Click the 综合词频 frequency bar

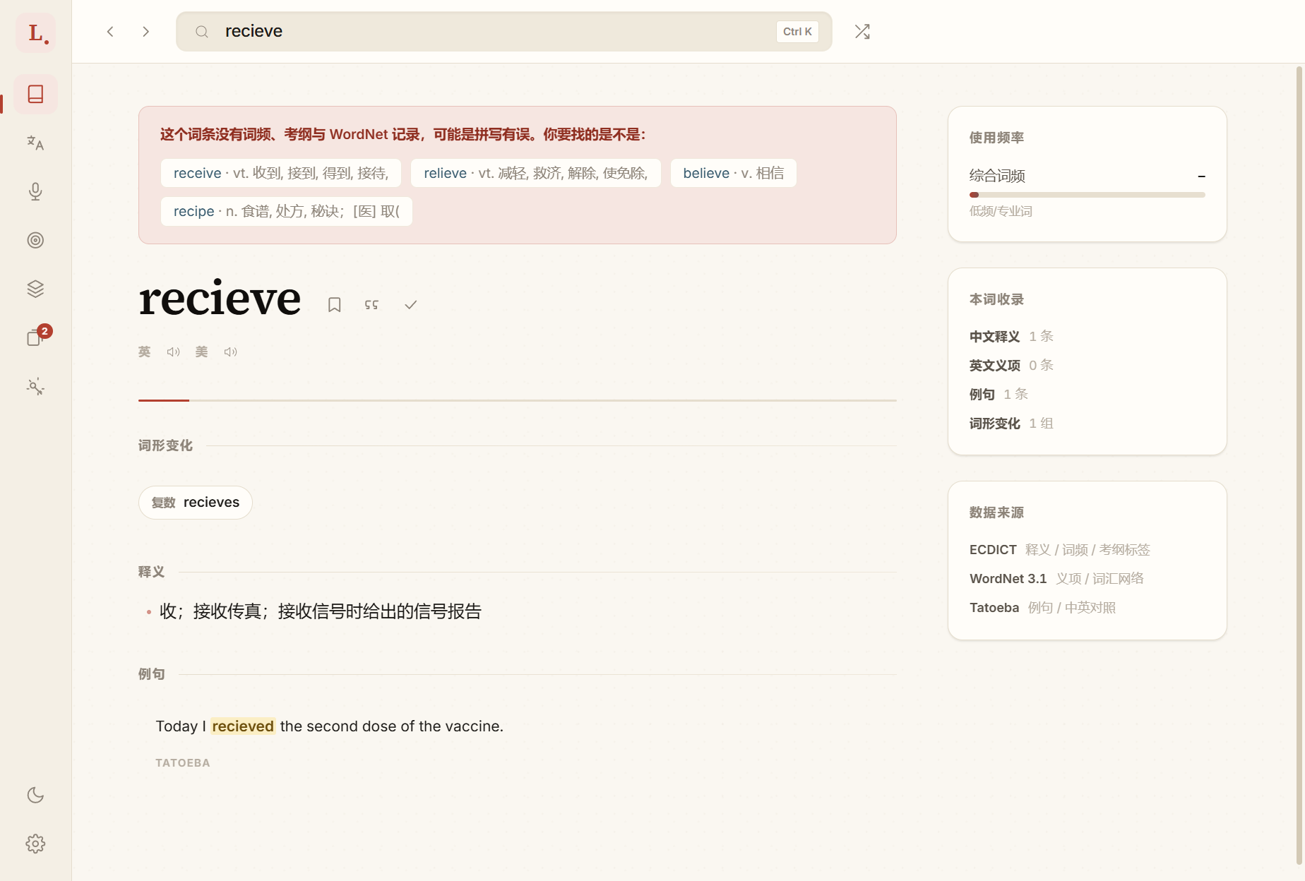(1087, 195)
